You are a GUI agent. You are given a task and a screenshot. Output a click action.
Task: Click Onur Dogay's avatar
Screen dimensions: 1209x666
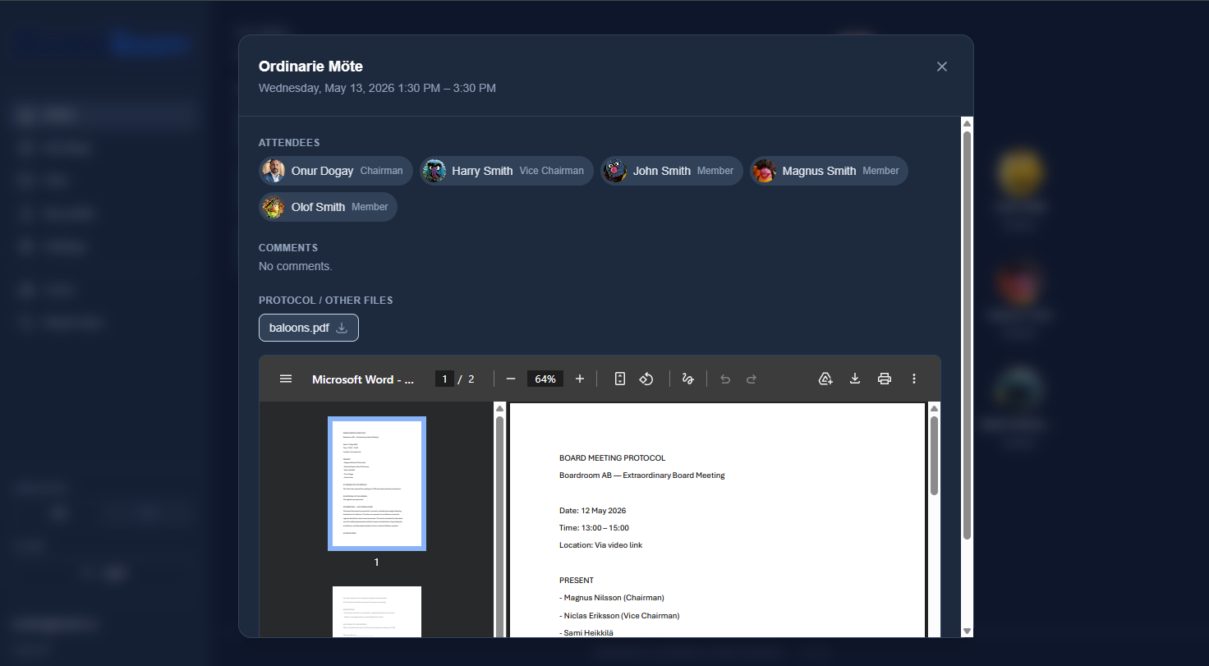pyautogui.click(x=274, y=171)
